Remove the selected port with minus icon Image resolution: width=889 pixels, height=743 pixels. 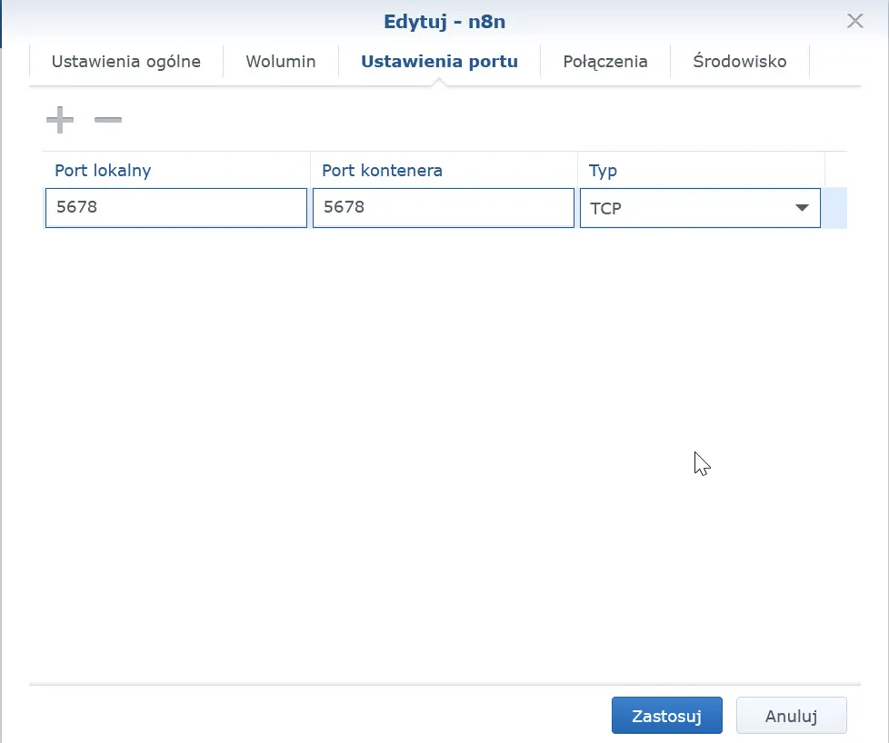coord(108,119)
